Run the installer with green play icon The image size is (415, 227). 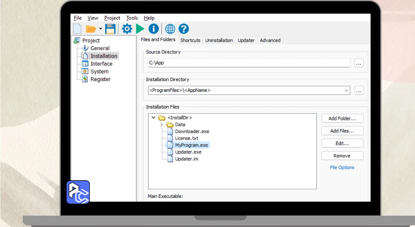tap(140, 29)
